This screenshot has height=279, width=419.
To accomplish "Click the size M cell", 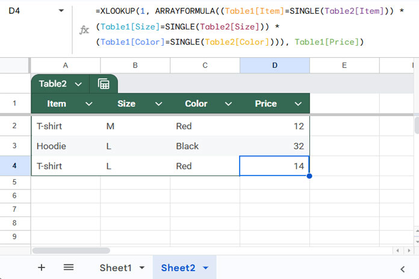I will coord(135,126).
